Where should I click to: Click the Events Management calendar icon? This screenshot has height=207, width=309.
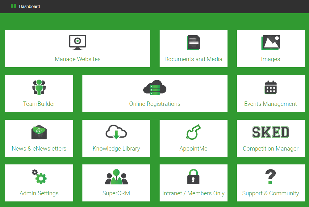point(271,87)
